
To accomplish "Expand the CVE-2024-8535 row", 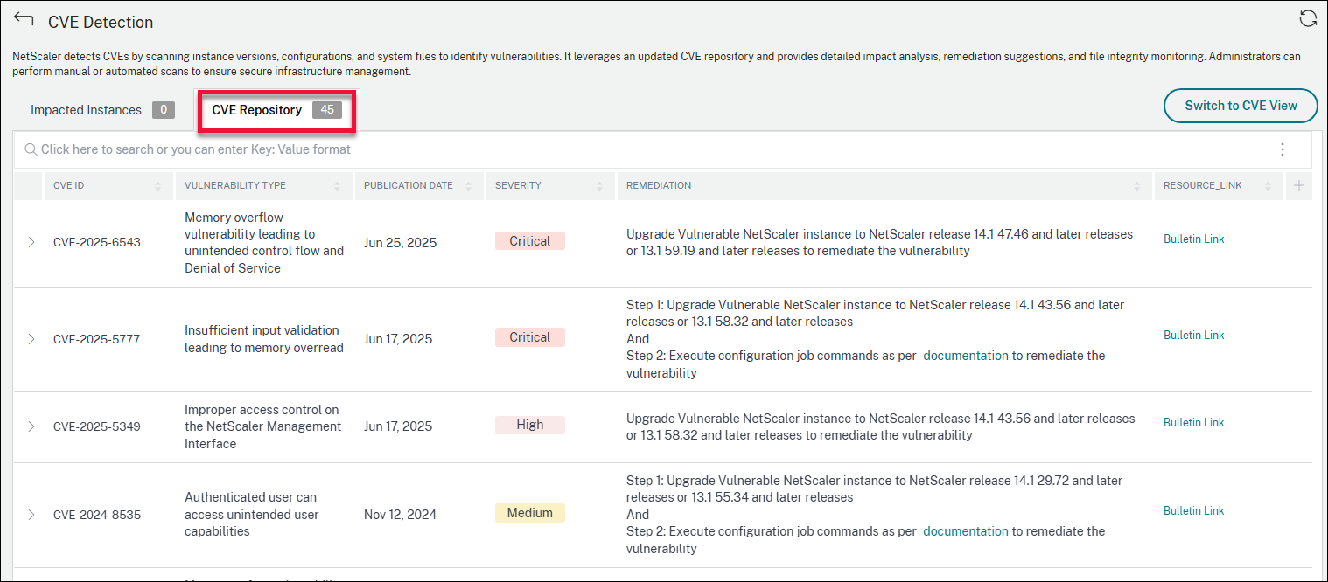I will (x=31, y=515).
